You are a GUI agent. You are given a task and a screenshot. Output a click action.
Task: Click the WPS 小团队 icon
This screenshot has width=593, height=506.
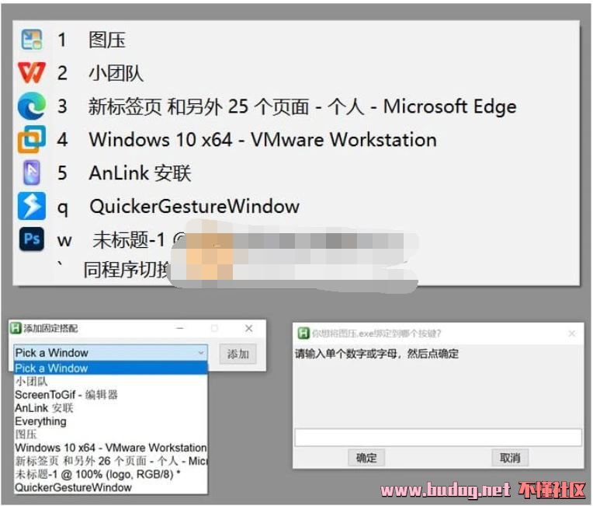(32, 73)
